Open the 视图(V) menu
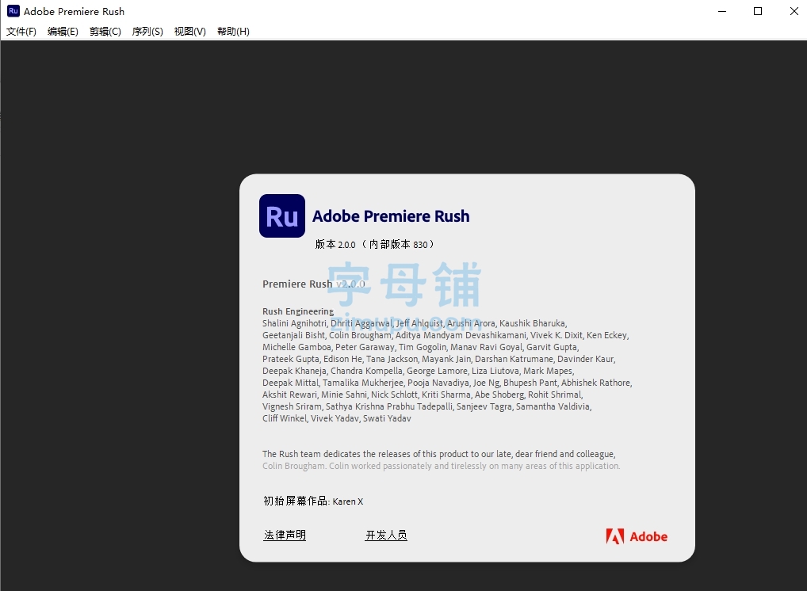807x591 pixels. (190, 32)
